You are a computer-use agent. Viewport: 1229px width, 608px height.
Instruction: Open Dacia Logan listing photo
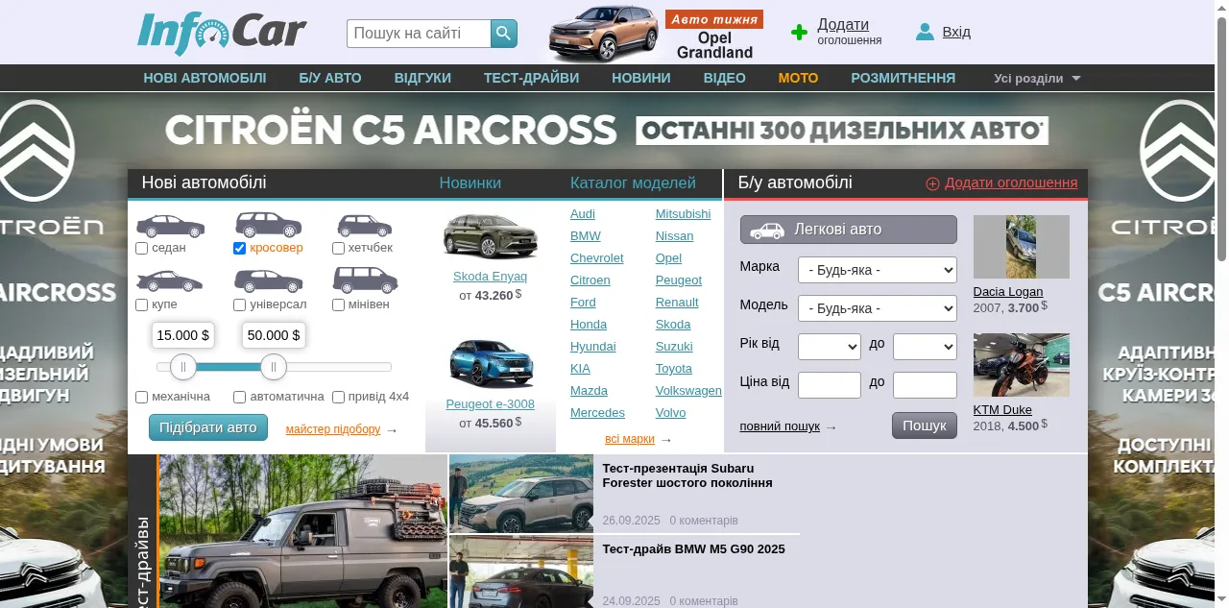pos(1022,247)
